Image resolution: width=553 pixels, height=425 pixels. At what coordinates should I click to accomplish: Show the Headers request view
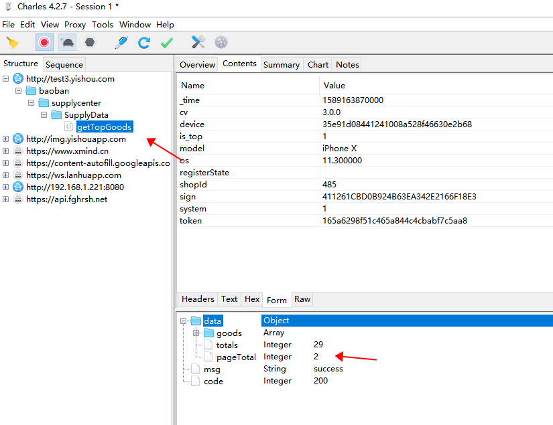click(x=198, y=299)
